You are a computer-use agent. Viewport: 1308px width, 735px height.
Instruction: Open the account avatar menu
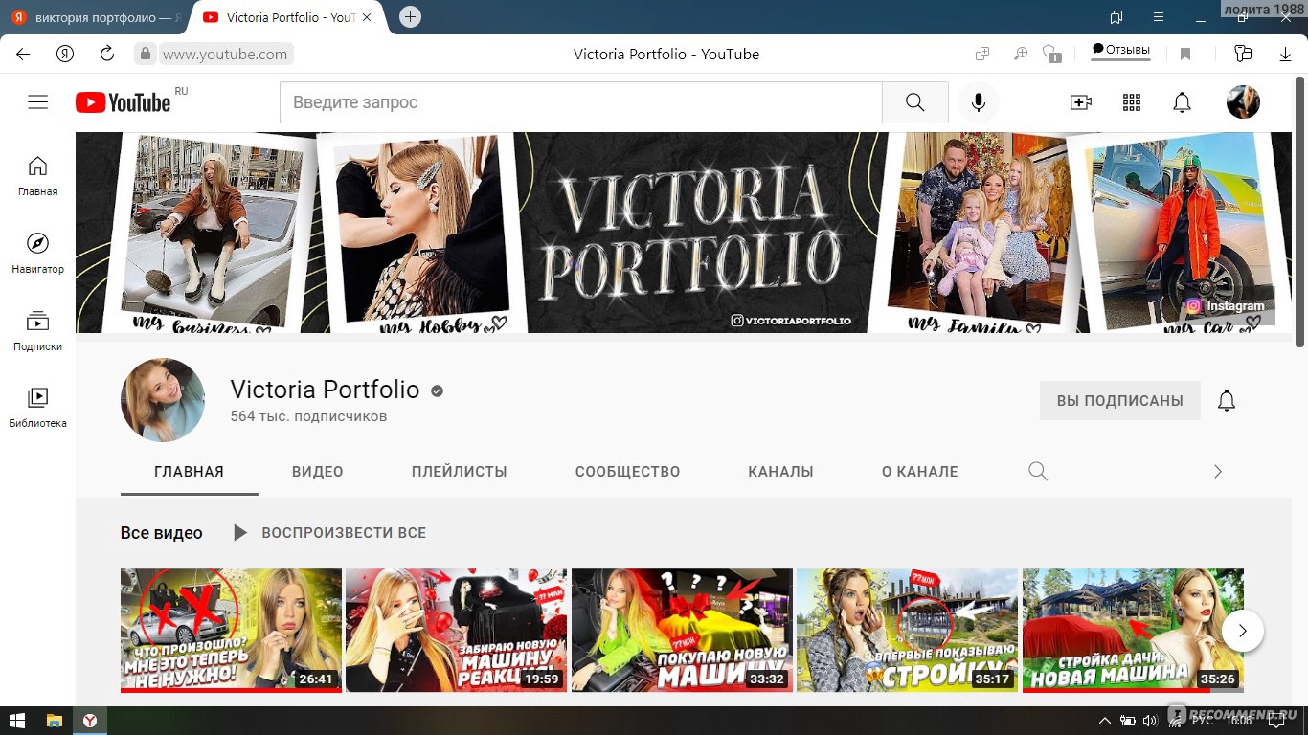tap(1243, 102)
